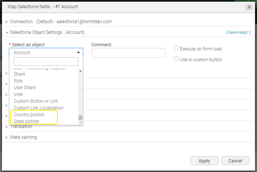257x172 pixels.
Task: Choose Custom Button or Link object
Action: (36, 101)
